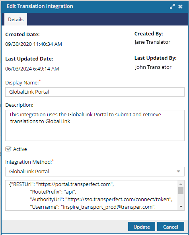This screenshot has width=189, height=235.
Task: Click inside the Description text area
Action: coord(95,125)
